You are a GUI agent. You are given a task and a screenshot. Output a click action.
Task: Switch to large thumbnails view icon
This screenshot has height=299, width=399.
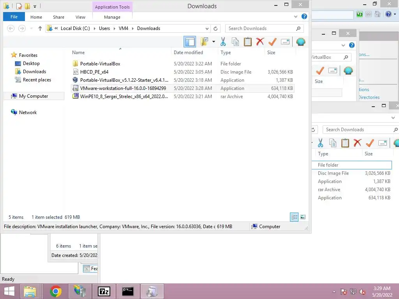(302, 217)
